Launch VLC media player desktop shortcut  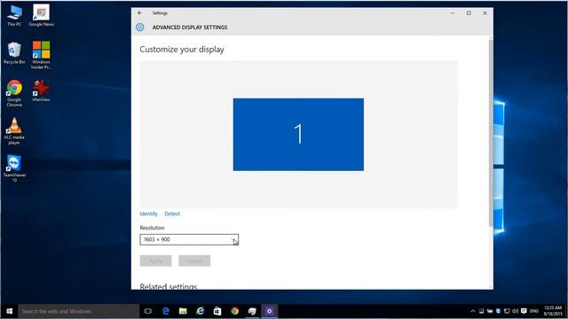coord(14,131)
